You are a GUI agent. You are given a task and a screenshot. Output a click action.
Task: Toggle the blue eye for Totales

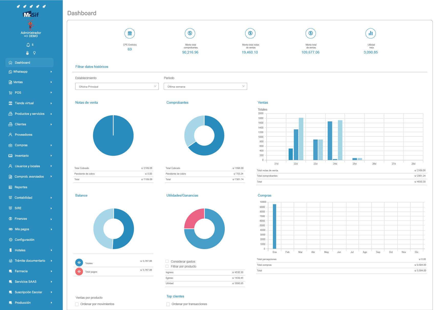[79, 263]
